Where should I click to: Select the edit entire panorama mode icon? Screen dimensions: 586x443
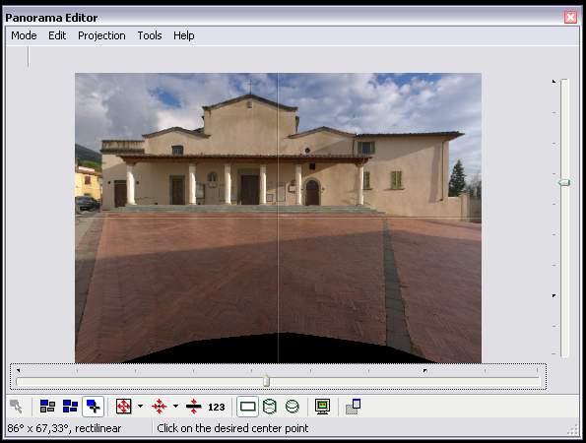pos(70,406)
